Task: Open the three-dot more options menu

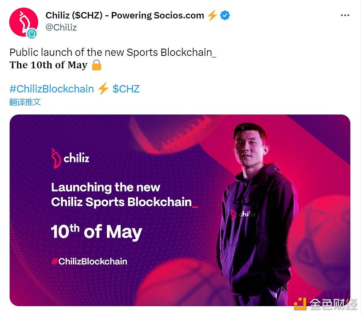Action: pyautogui.click(x=345, y=16)
